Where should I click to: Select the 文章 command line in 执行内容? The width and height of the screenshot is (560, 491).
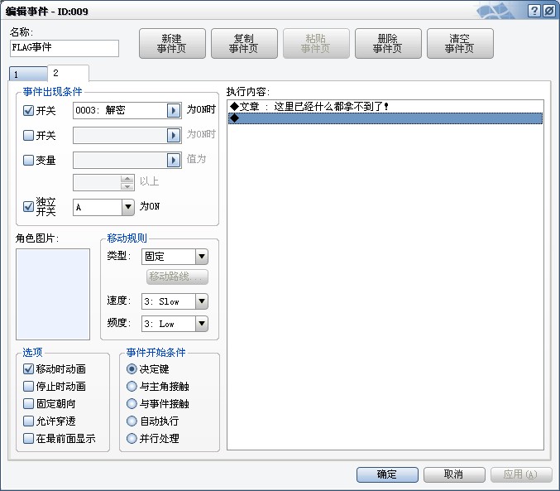tap(385, 107)
